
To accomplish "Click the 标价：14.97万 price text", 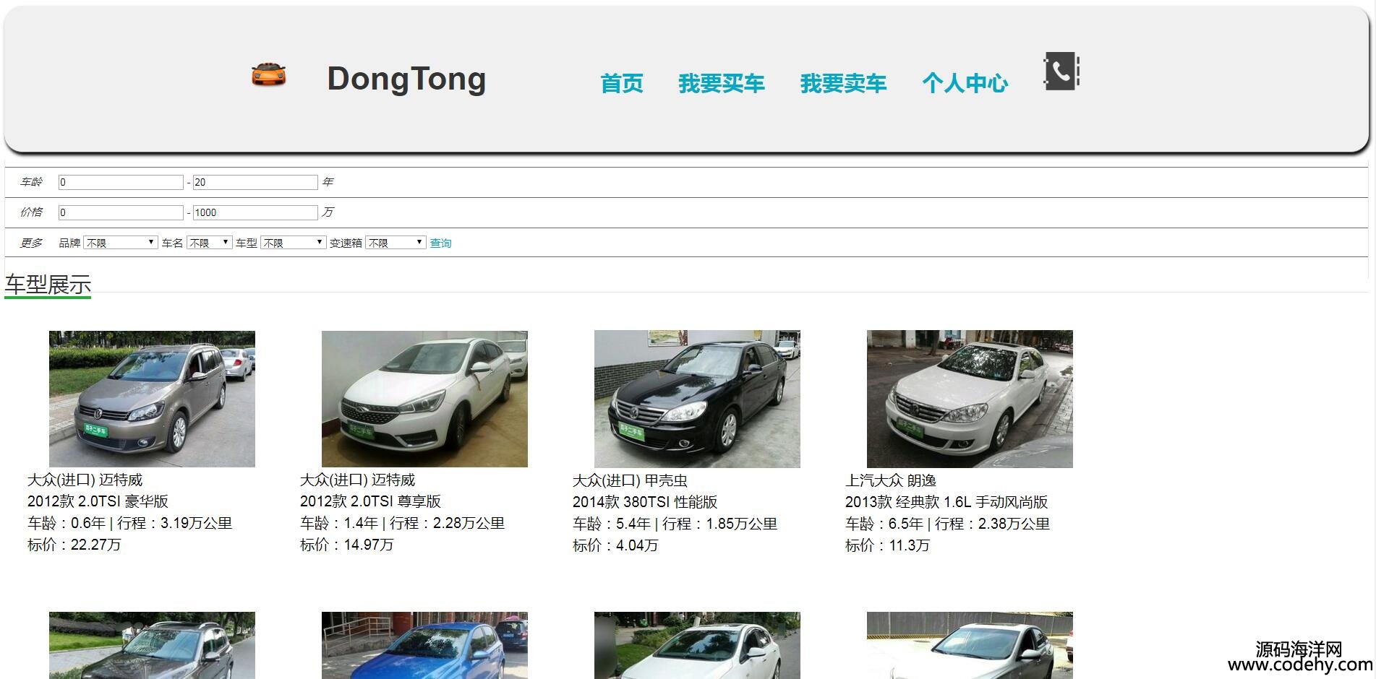I will 347,545.
